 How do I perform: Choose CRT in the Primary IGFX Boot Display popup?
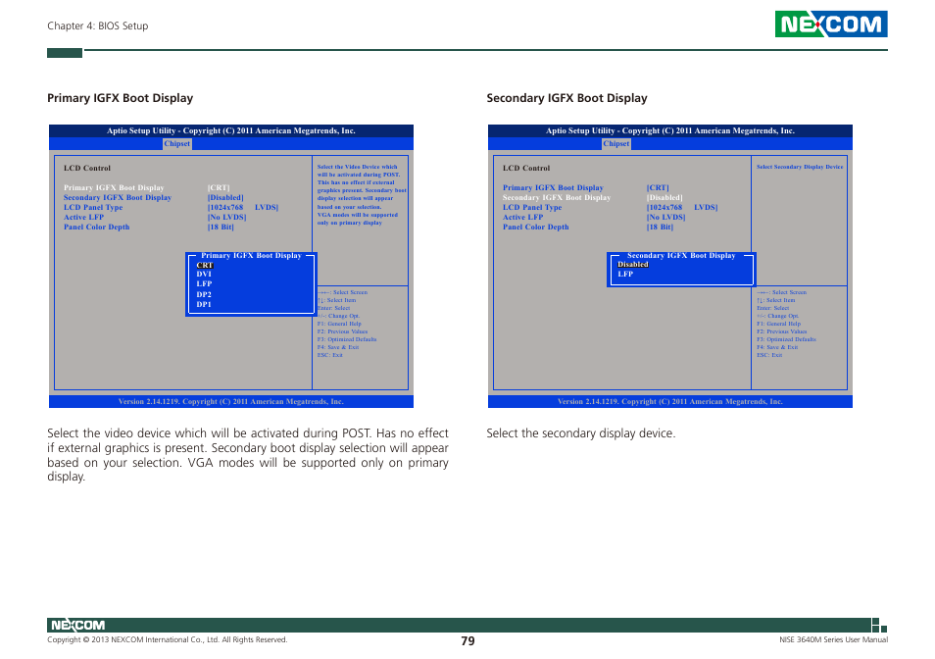click(205, 265)
